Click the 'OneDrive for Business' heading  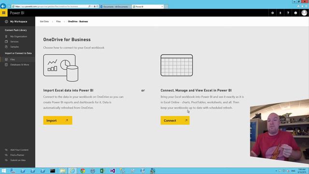click(x=67, y=40)
